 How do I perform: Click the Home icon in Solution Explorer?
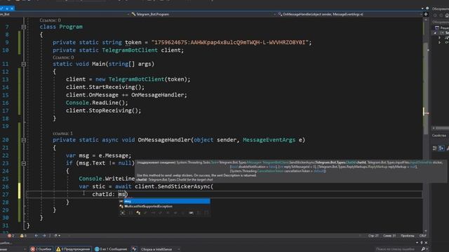[447, 15]
